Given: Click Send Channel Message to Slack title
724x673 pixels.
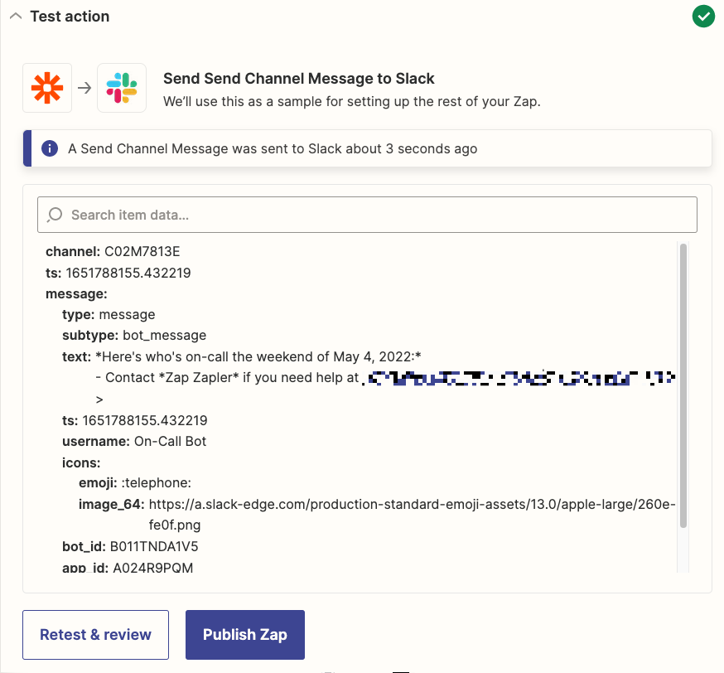Looking at the screenshot, I should (x=299, y=79).
